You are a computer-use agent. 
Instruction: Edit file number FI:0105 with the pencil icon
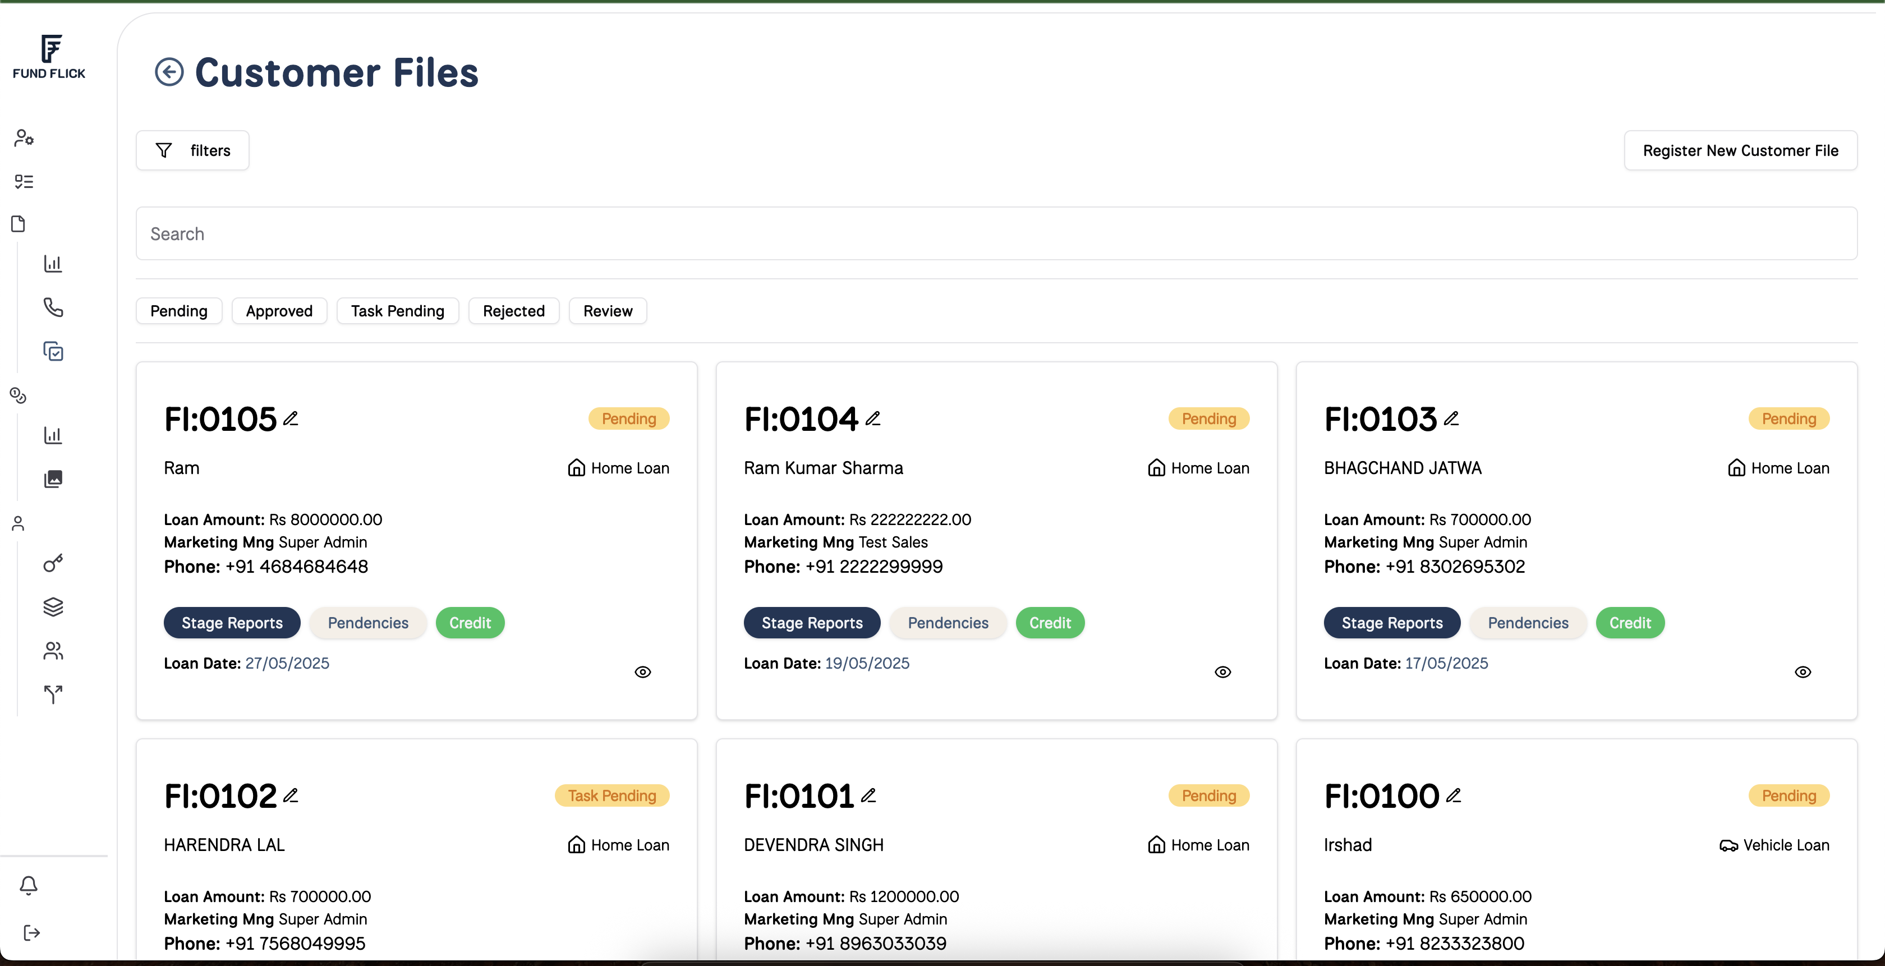pyautogui.click(x=291, y=418)
